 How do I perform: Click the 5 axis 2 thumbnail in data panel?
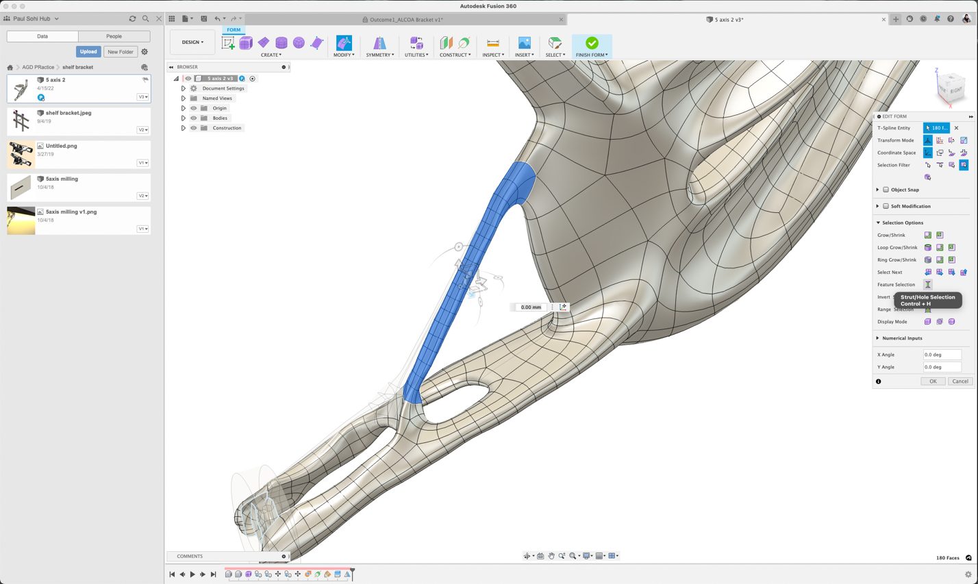coord(21,88)
